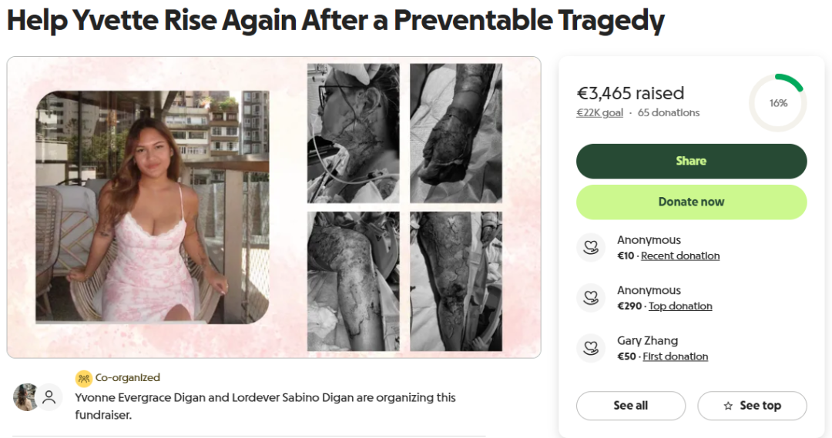This screenshot has height=438, width=832.
Task: Open the €22K goal link
Action: click(599, 112)
